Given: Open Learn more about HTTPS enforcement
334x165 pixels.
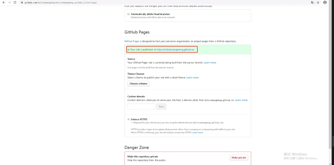Looking at the screenshot, I should click(197, 132).
